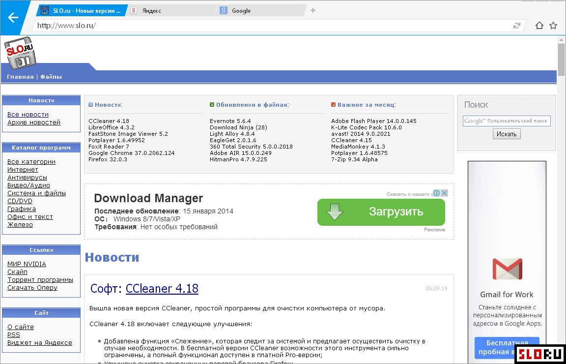Viewport: 566px width, 364px height.
Task: Open the Интернет category
Action: 23,170
